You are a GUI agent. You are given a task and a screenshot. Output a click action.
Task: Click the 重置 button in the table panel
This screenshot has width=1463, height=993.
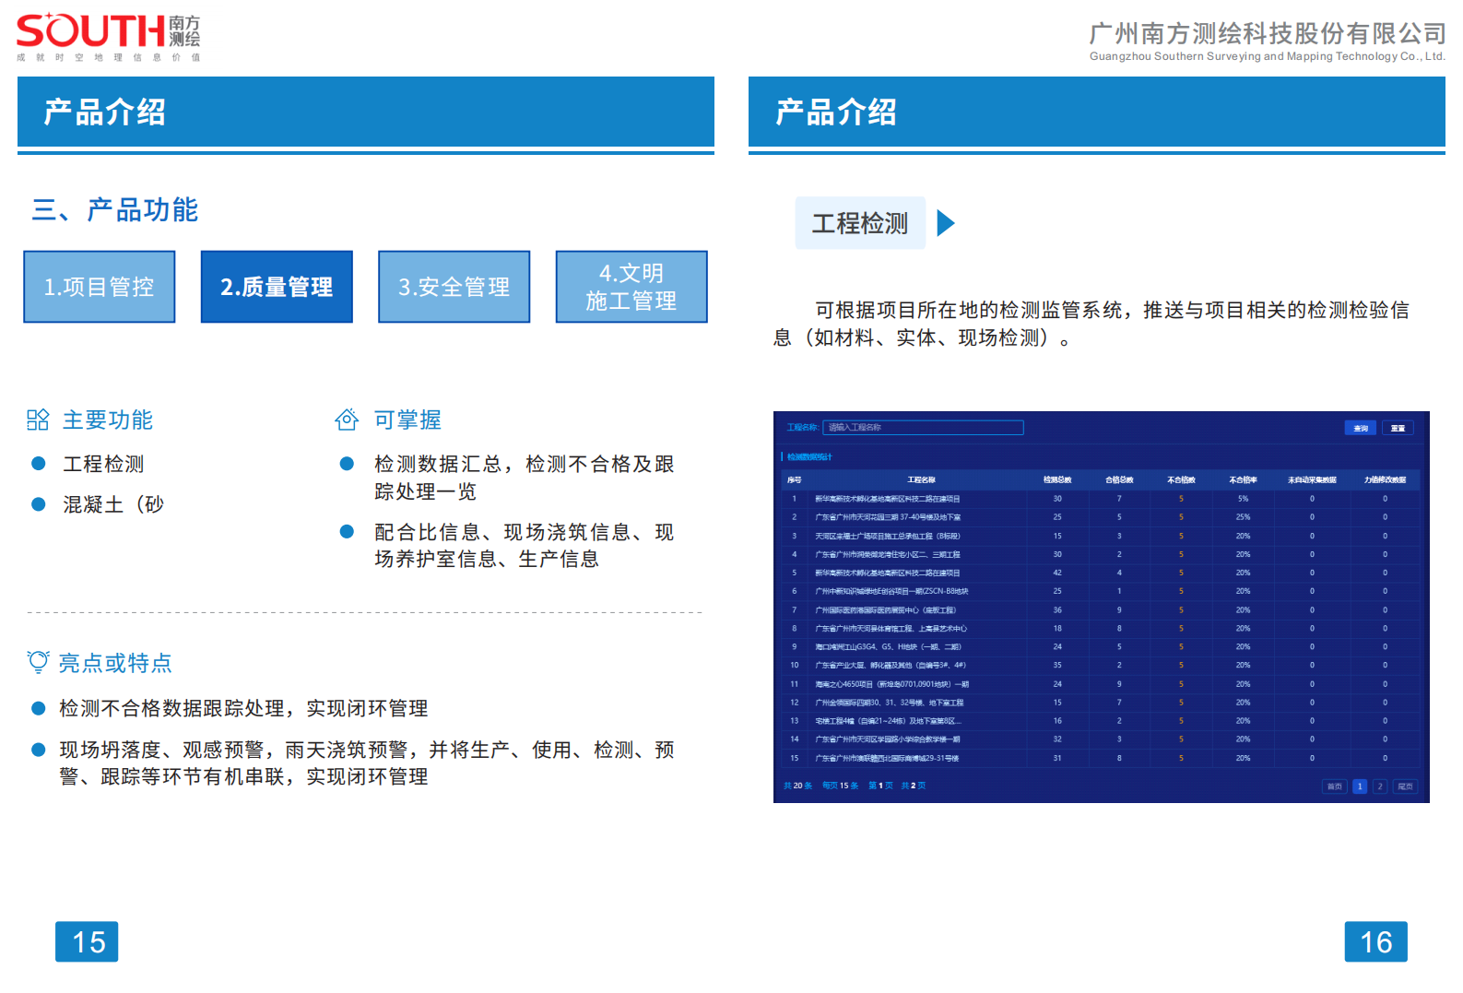[1398, 428]
